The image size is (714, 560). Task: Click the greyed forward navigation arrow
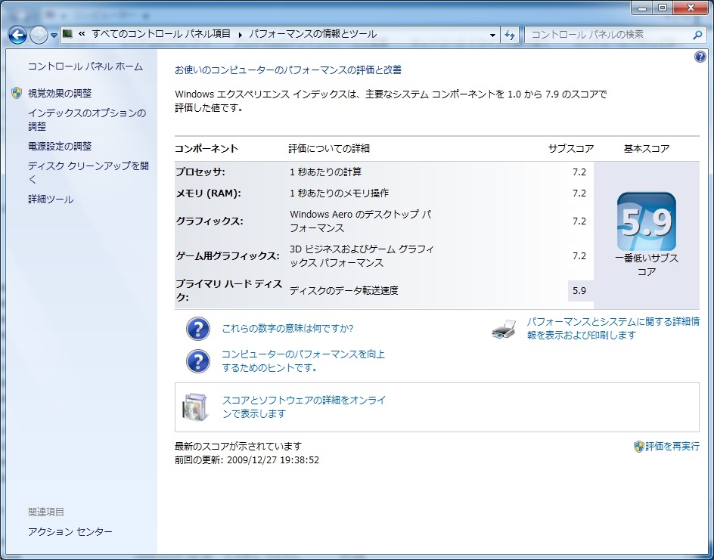[39, 35]
